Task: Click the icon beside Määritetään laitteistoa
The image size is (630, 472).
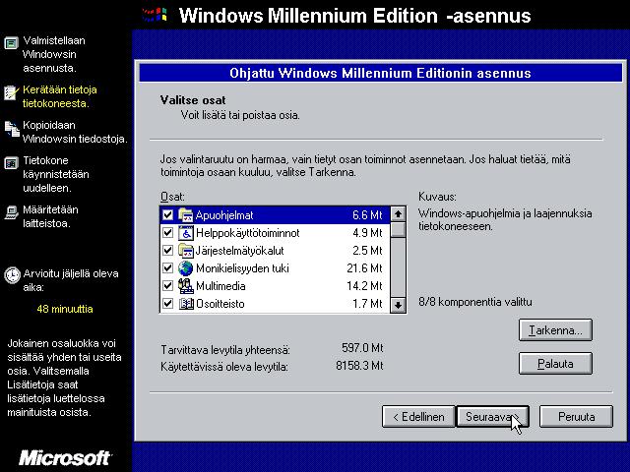Action: (11, 212)
